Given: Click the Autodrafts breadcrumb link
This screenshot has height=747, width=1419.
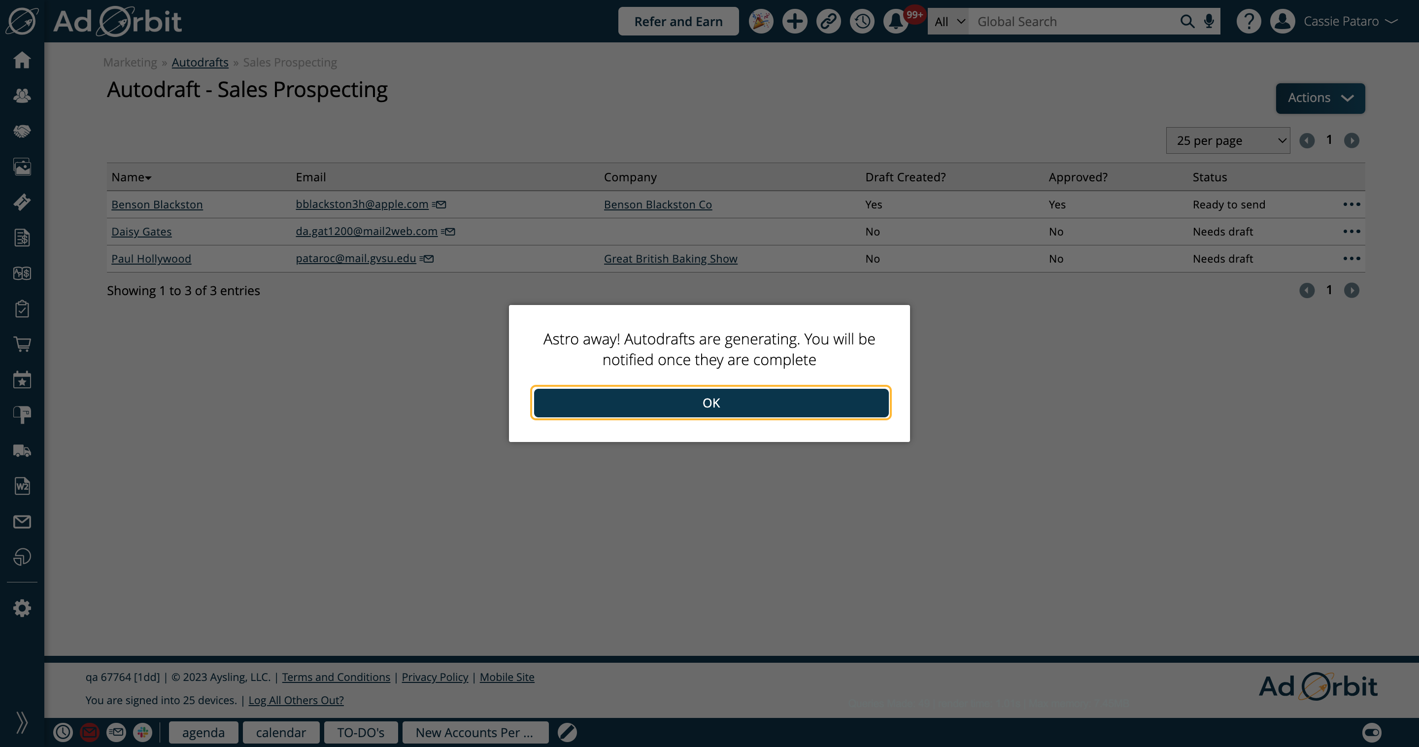Looking at the screenshot, I should (200, 62).
